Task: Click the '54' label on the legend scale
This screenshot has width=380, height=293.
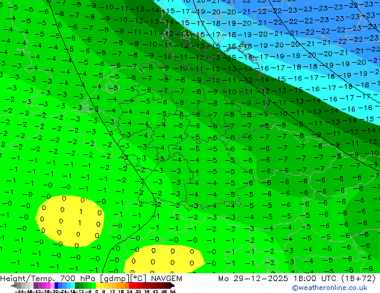Action: pos(173,291)
